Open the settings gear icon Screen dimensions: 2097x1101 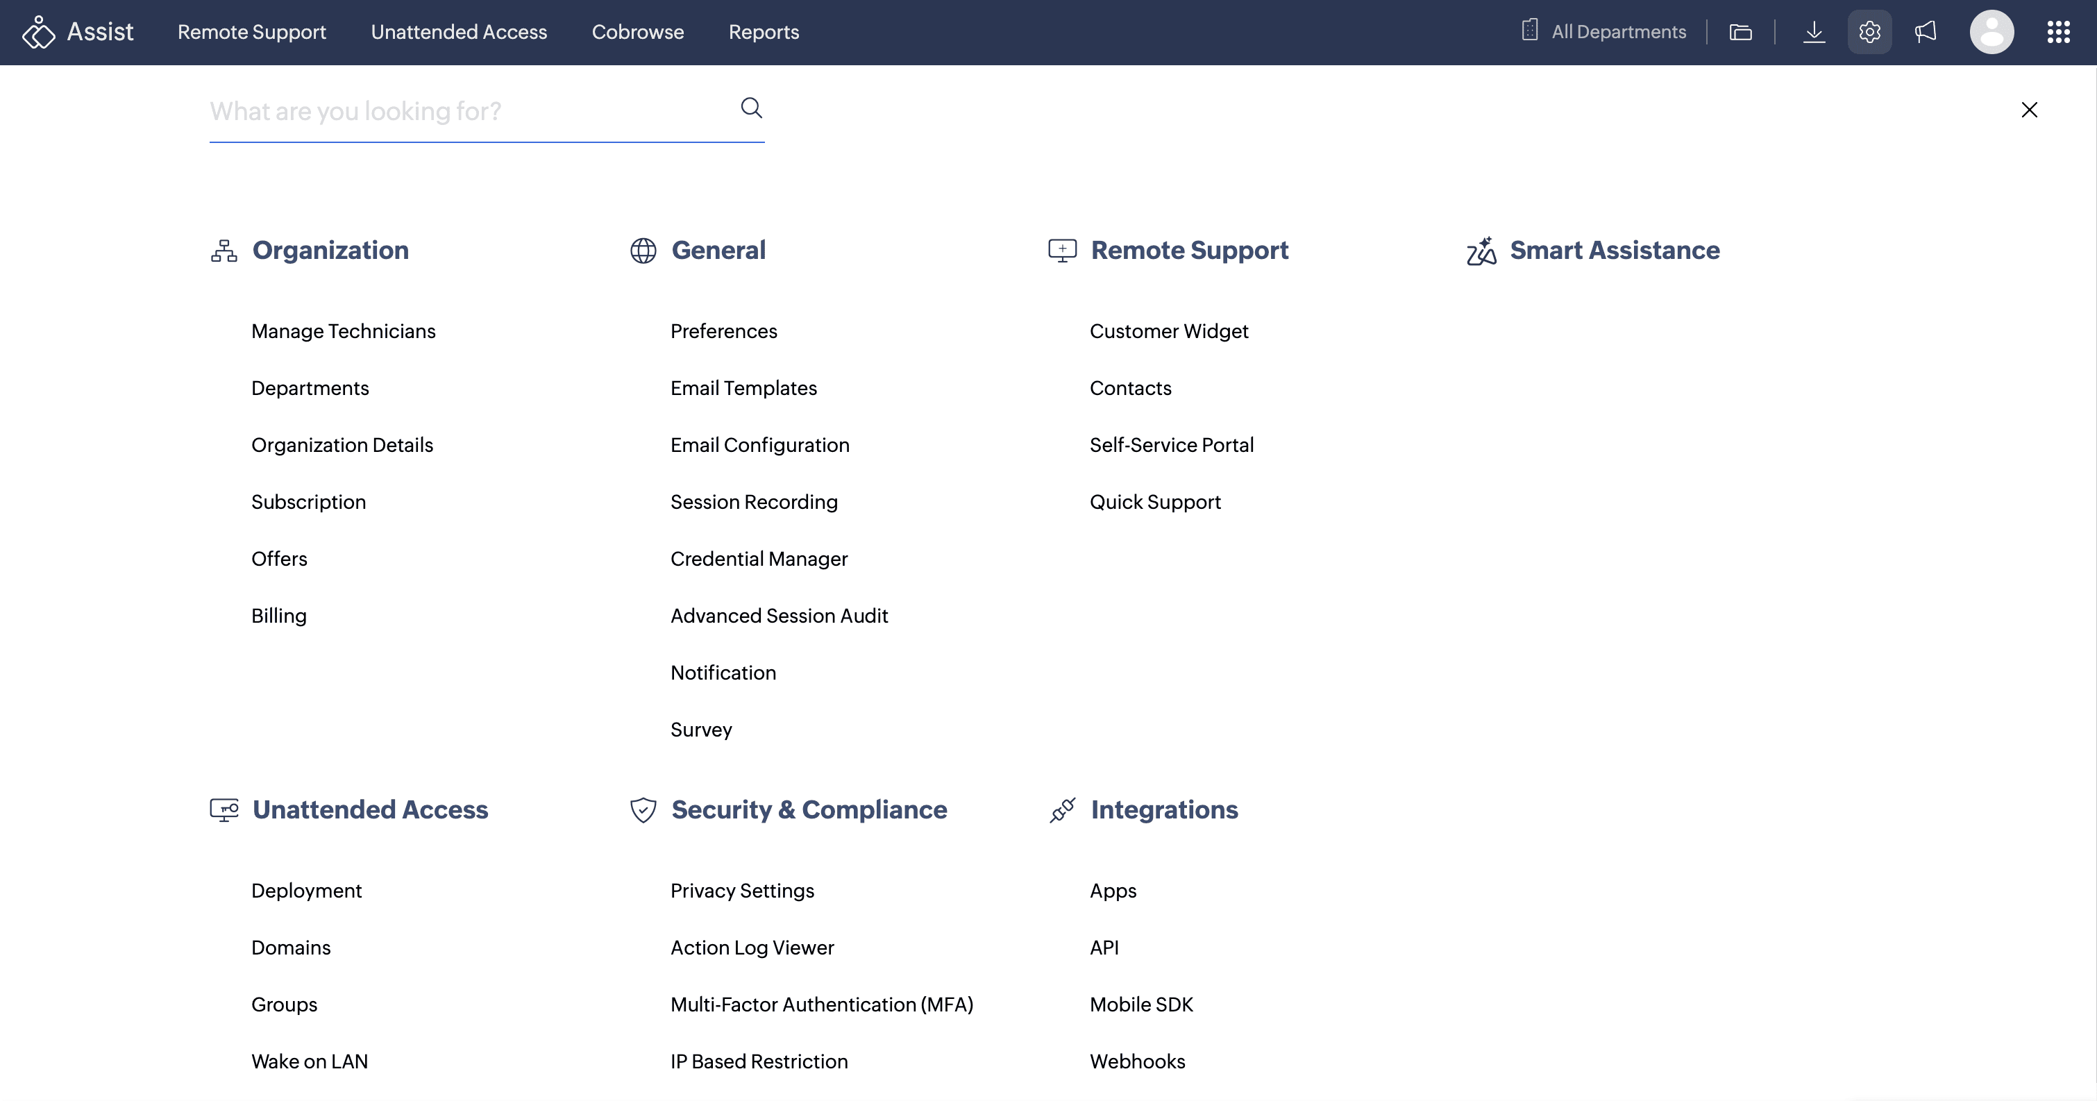pos(1869,33)
